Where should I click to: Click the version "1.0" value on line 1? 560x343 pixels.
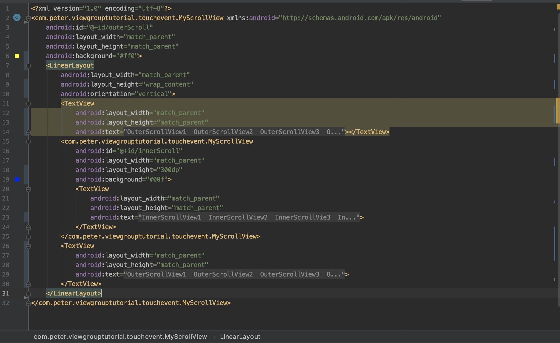[92, 8]
